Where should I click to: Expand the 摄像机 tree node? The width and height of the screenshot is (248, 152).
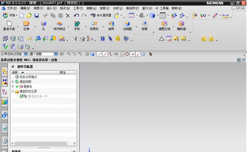coord(13,86)
